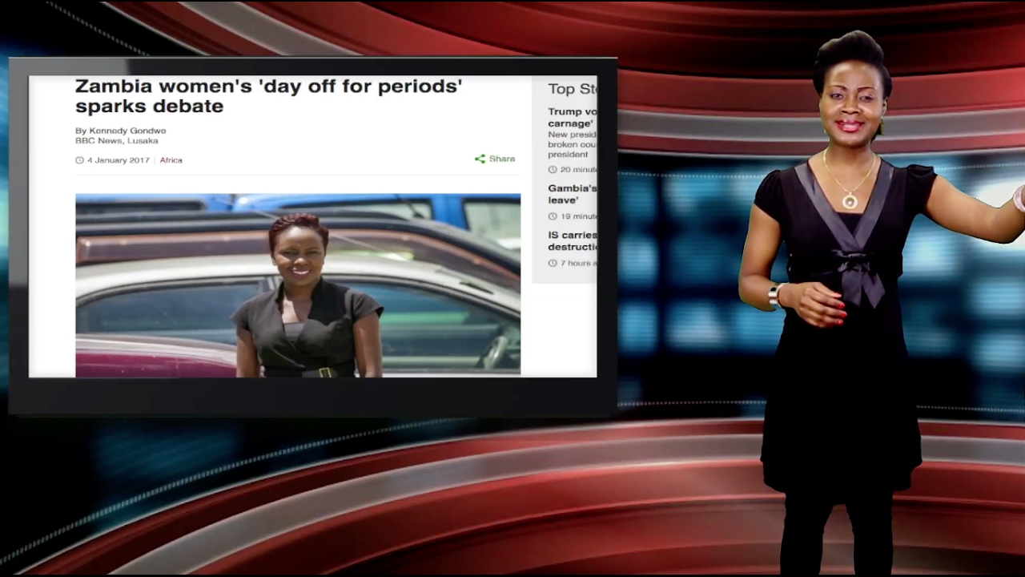Open the top story 'IS carries... destructi...'
1025x577 pixels.
pyautogui.click(x=572, y=241)
